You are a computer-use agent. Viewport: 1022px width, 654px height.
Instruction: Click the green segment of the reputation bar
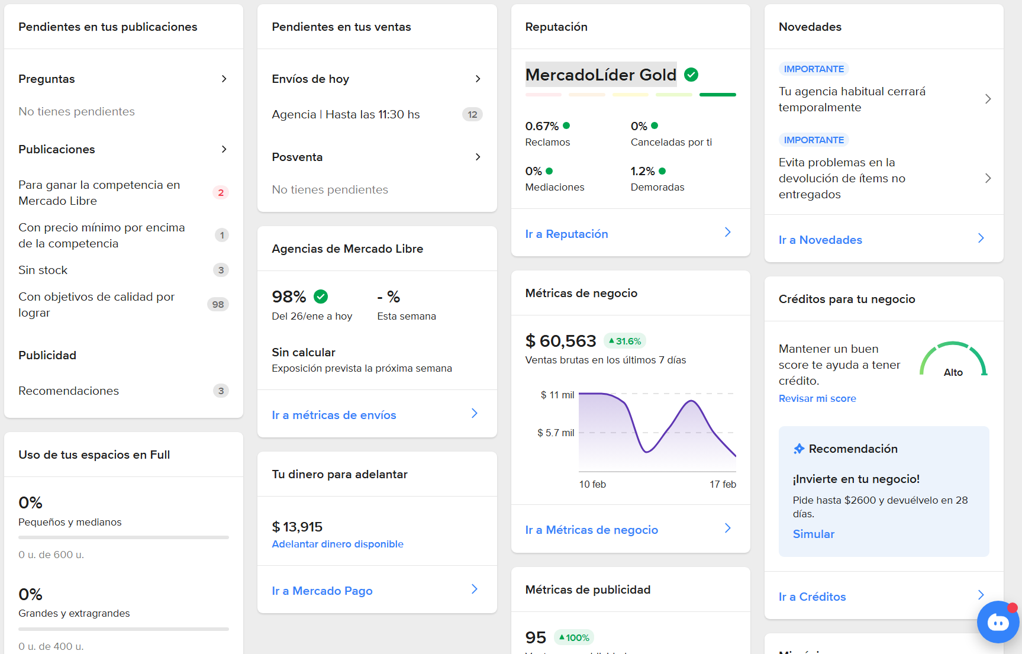point(717,95)
